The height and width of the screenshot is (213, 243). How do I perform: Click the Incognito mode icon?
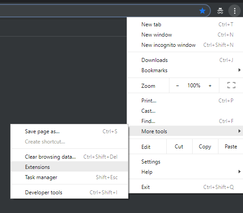point(220,11)
